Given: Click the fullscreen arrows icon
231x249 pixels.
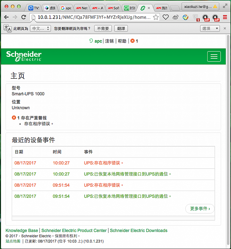Looking at the screenshot, I should (x=225, y=6).
